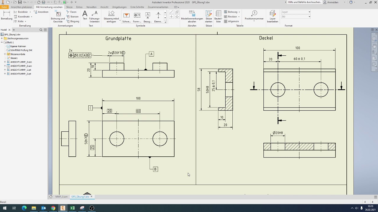The height and width of the screenshot is (212, 378).
Task: Select the Bemaßung dimension tool
Action: pyautogui.click(x=6, y=15)
